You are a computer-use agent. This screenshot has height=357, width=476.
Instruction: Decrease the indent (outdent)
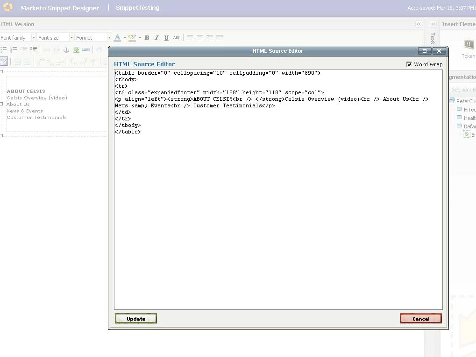pyautogui.click(x=24, y=49)
